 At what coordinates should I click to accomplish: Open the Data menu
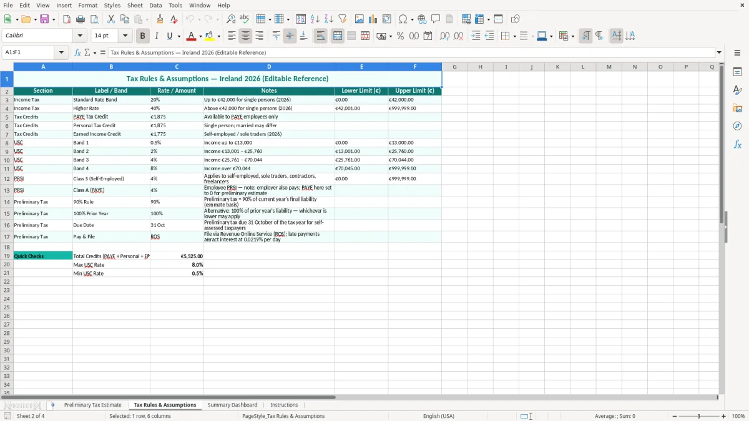pos(155,5)
